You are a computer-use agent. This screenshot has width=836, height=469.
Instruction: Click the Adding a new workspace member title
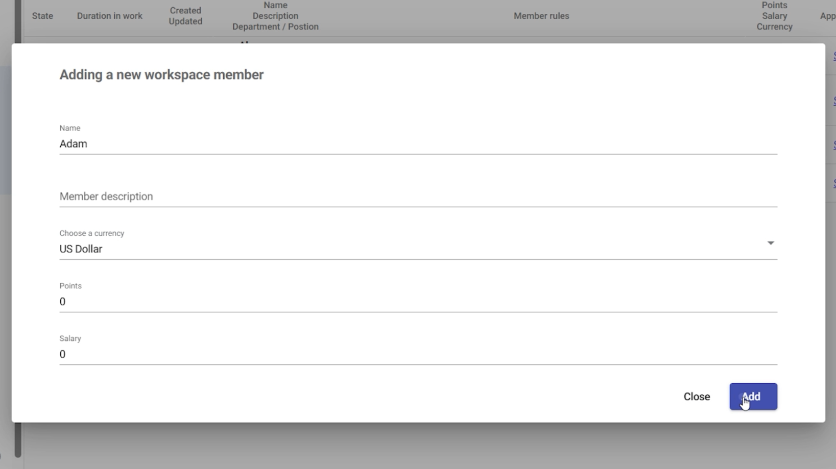(161, 75)
